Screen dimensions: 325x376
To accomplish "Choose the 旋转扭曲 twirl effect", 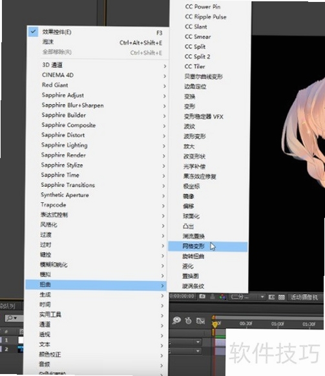I will tap(207, 256).
